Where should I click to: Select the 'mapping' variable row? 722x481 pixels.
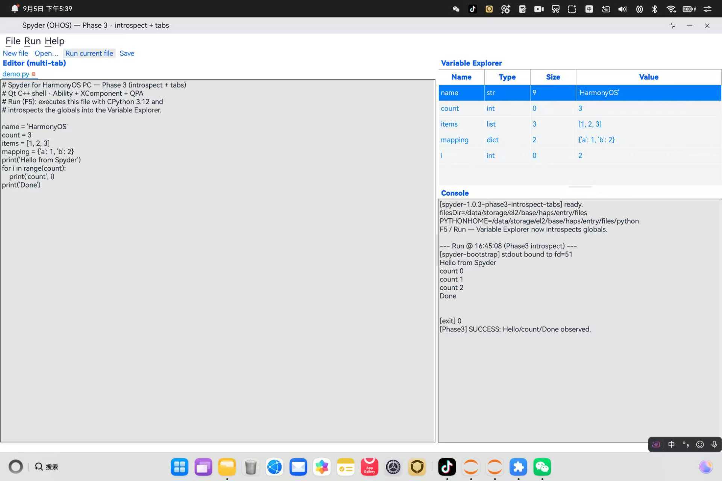click(x=580, y=140)
